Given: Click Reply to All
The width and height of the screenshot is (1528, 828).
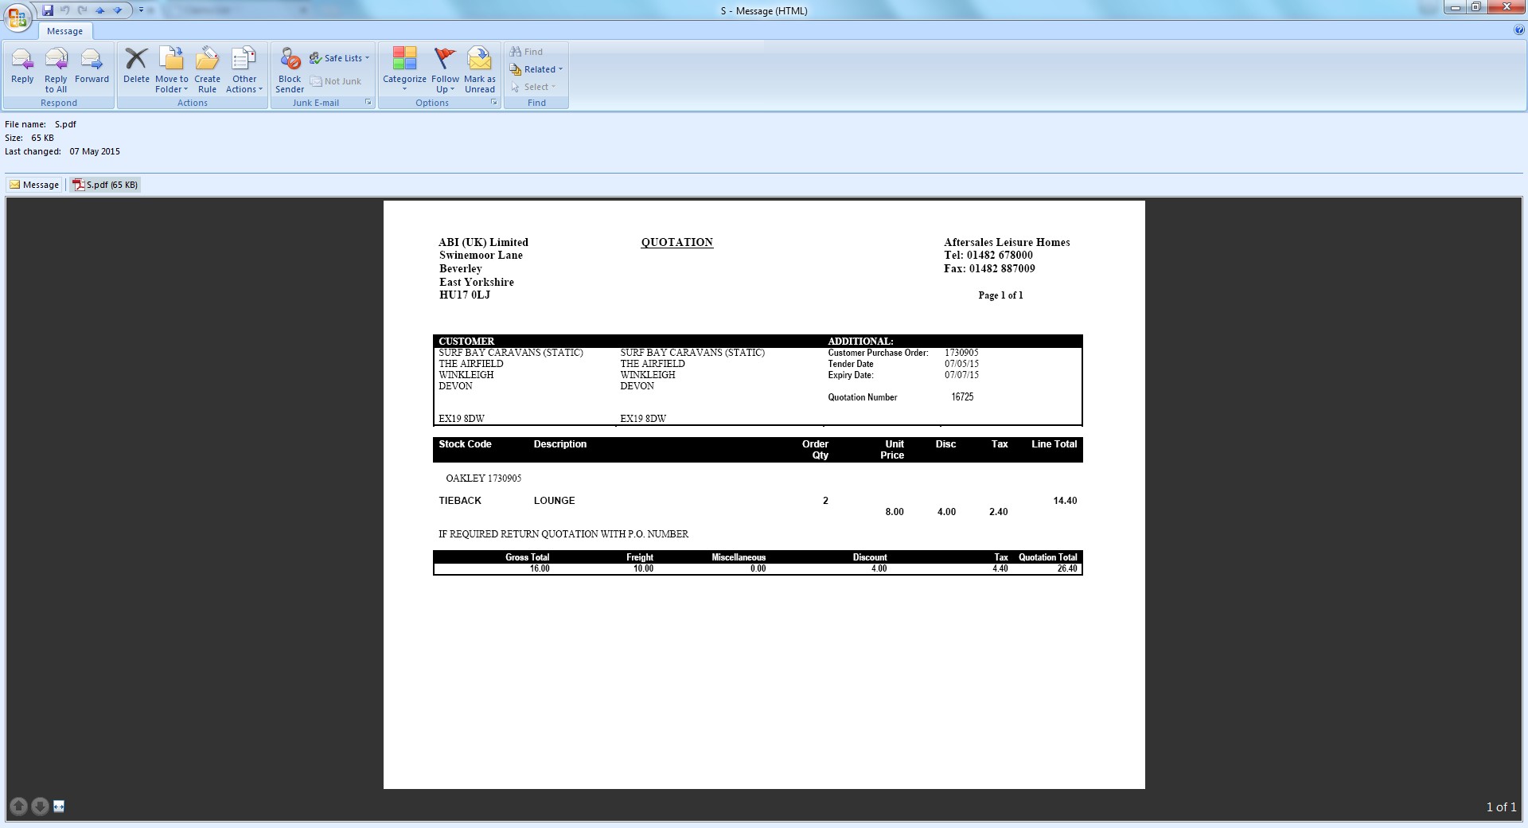Looking at the screenshot, I should pyautogui.click(x=56, y=68).
